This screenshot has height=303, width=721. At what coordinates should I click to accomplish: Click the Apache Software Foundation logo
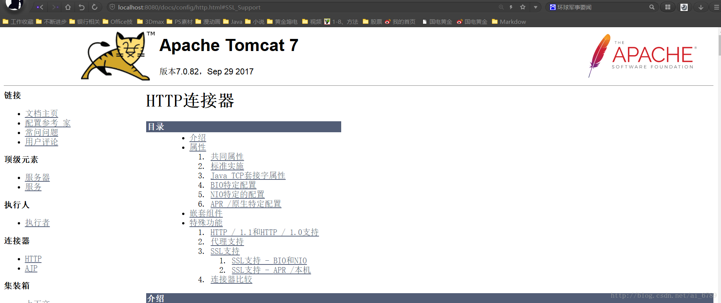coord(642,56)
